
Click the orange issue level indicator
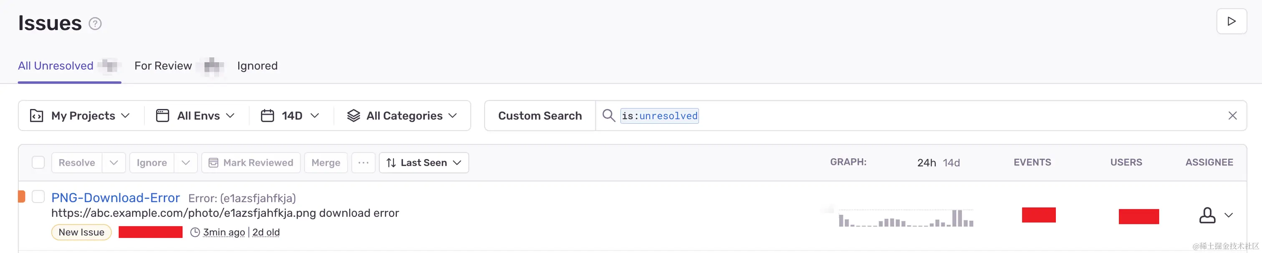[x=22, y=197]
